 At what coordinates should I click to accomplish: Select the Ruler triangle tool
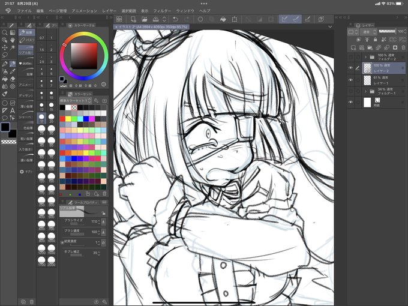click(5, 110)
